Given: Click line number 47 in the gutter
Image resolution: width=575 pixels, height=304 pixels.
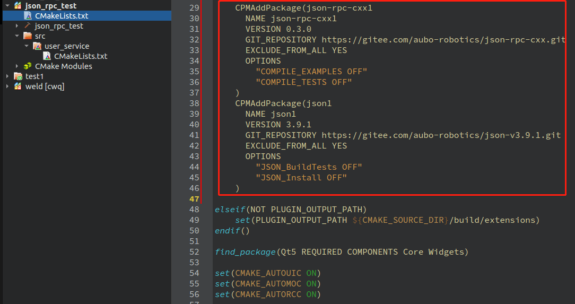Looking at the screenshot, I should (194, 199).
